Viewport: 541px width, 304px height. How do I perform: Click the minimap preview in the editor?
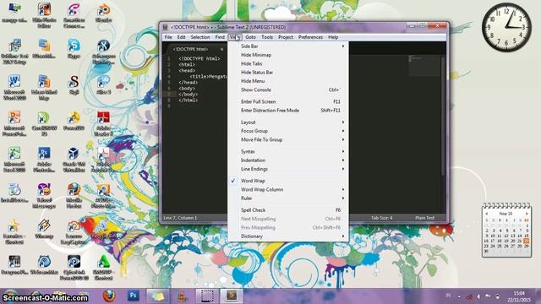424,65
